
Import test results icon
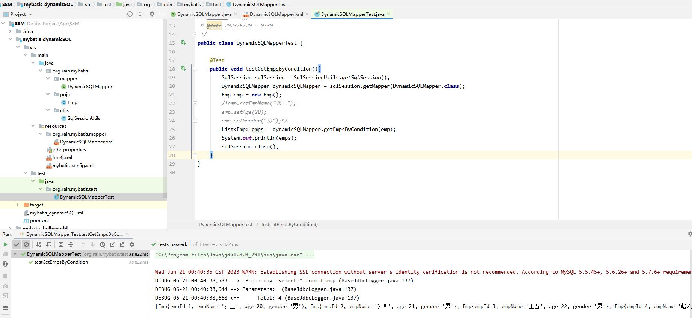pyautogui.click(x=112, y=244)
